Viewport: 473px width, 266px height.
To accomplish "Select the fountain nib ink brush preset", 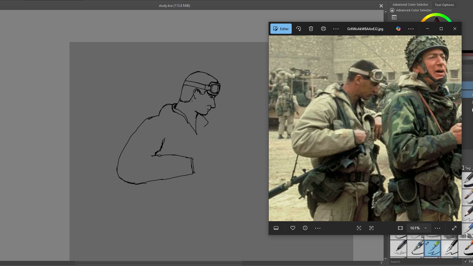I will pos(449,248).
